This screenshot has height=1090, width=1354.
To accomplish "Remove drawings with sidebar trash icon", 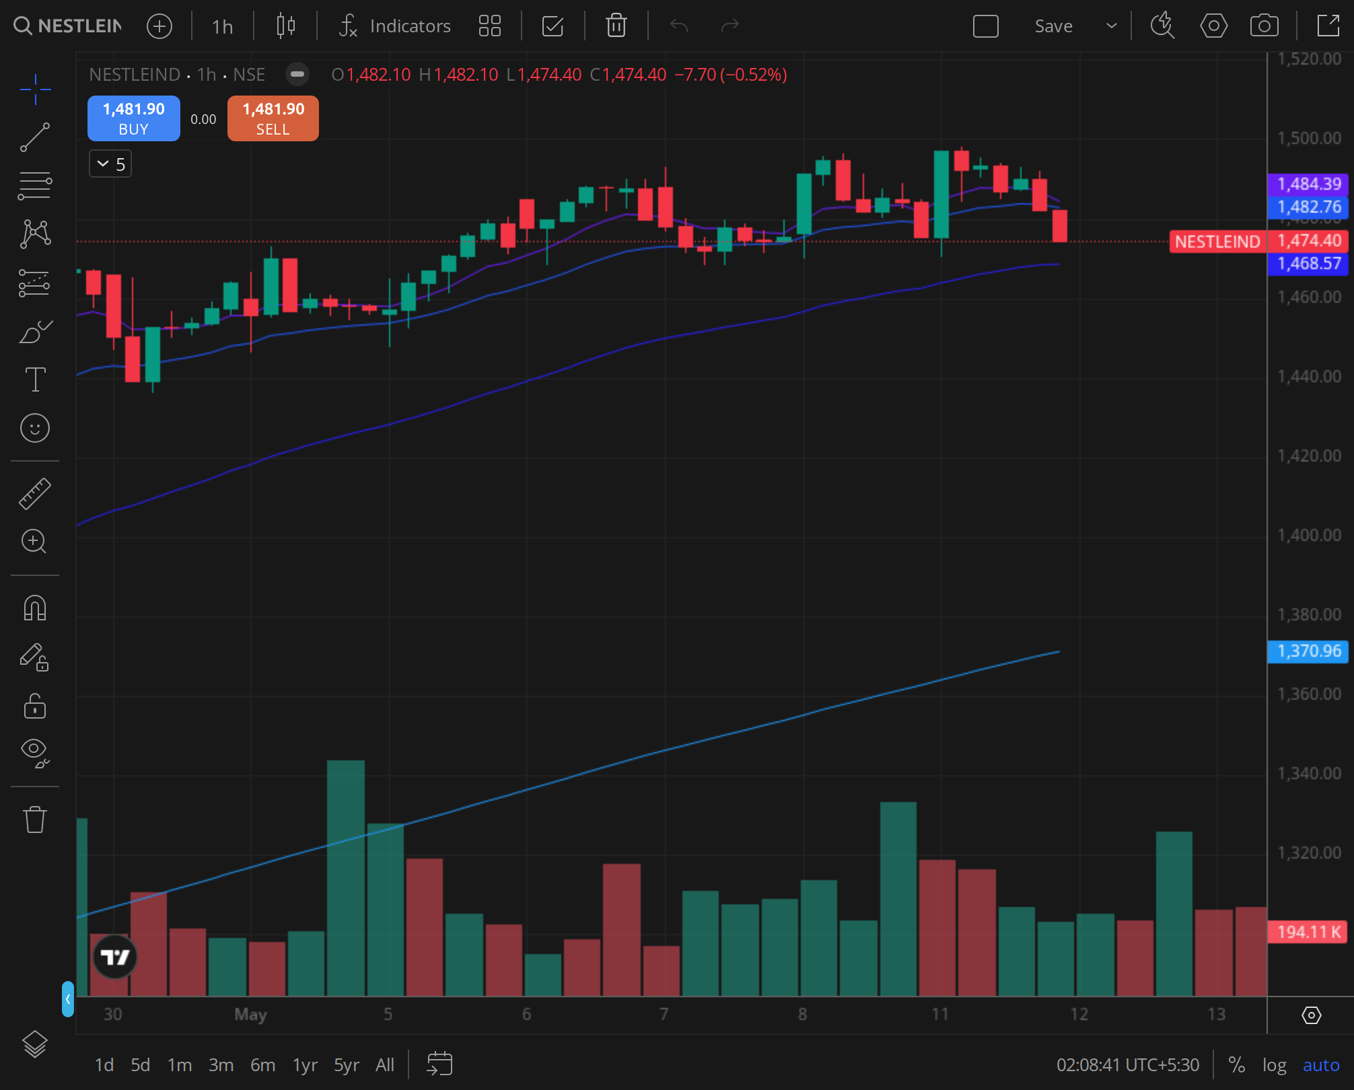I will 35,820.
